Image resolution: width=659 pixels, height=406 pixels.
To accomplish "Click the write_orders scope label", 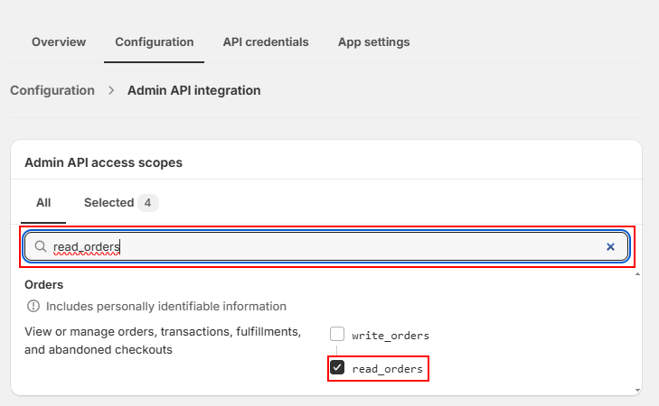I will coord(391,335).
